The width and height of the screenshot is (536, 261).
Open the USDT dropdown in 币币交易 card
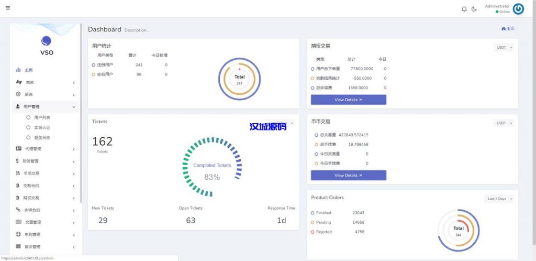(503, 123)
